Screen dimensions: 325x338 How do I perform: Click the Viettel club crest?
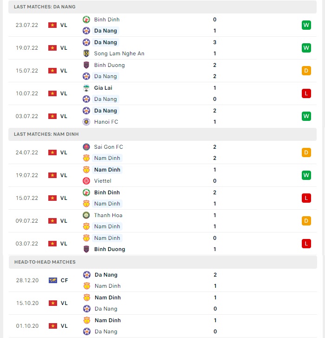coord(86,181)
